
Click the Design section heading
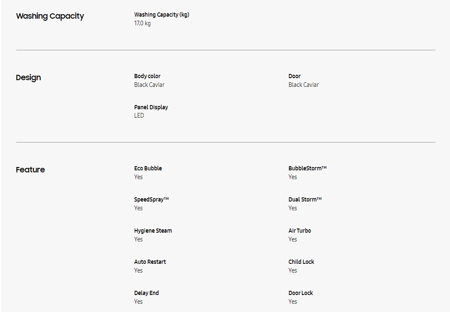click(x=28, y=78)
